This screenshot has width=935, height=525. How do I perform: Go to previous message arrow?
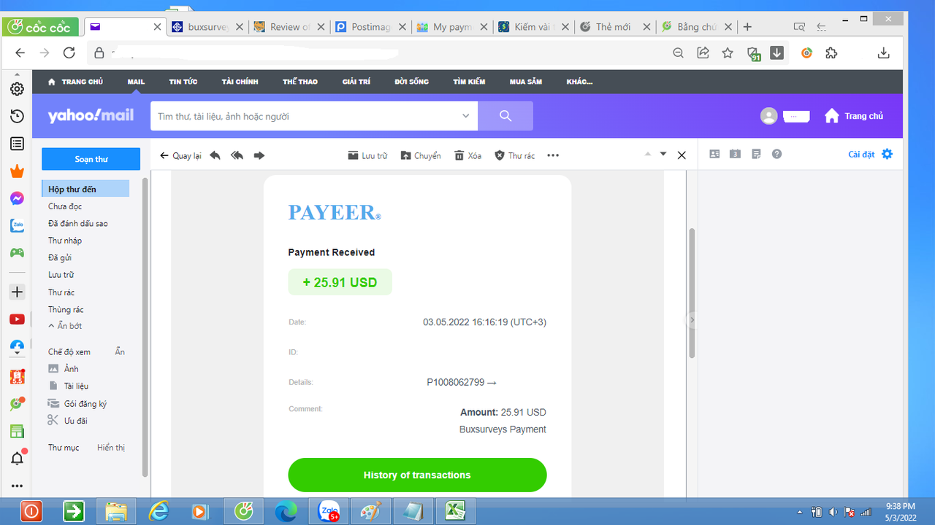(x=647, y=154)
